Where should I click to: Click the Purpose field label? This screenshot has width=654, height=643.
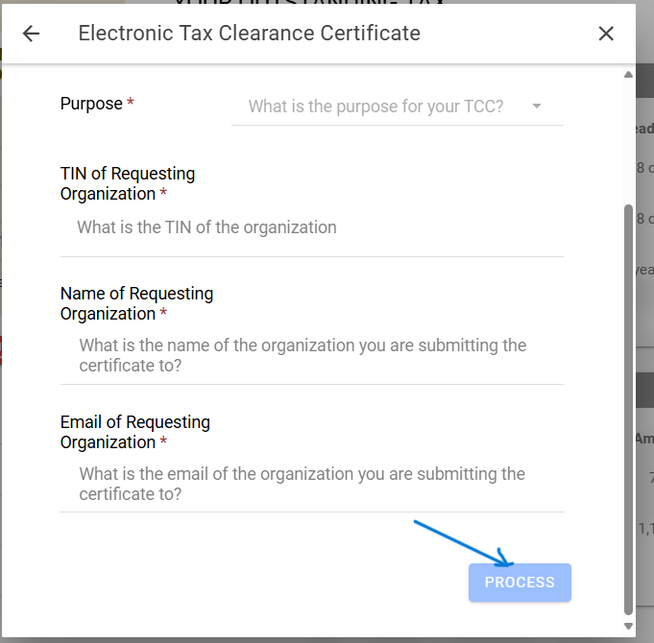pos(91,104)
